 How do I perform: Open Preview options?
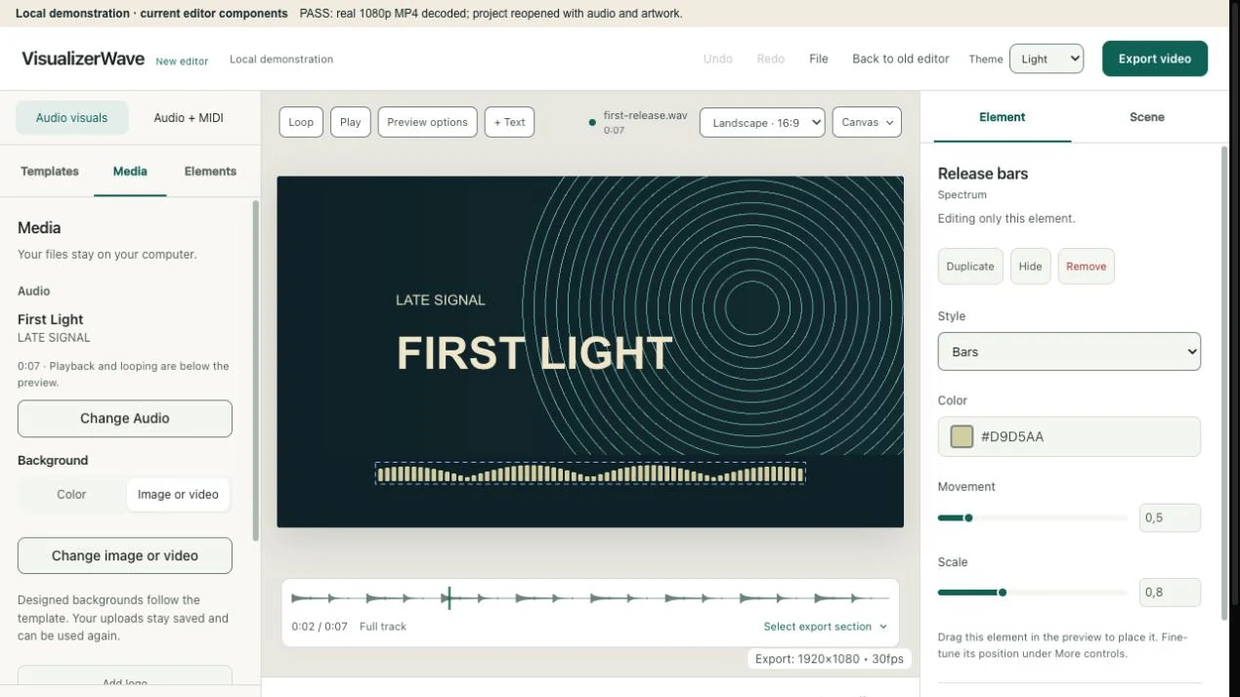click(x=428, y=122)
